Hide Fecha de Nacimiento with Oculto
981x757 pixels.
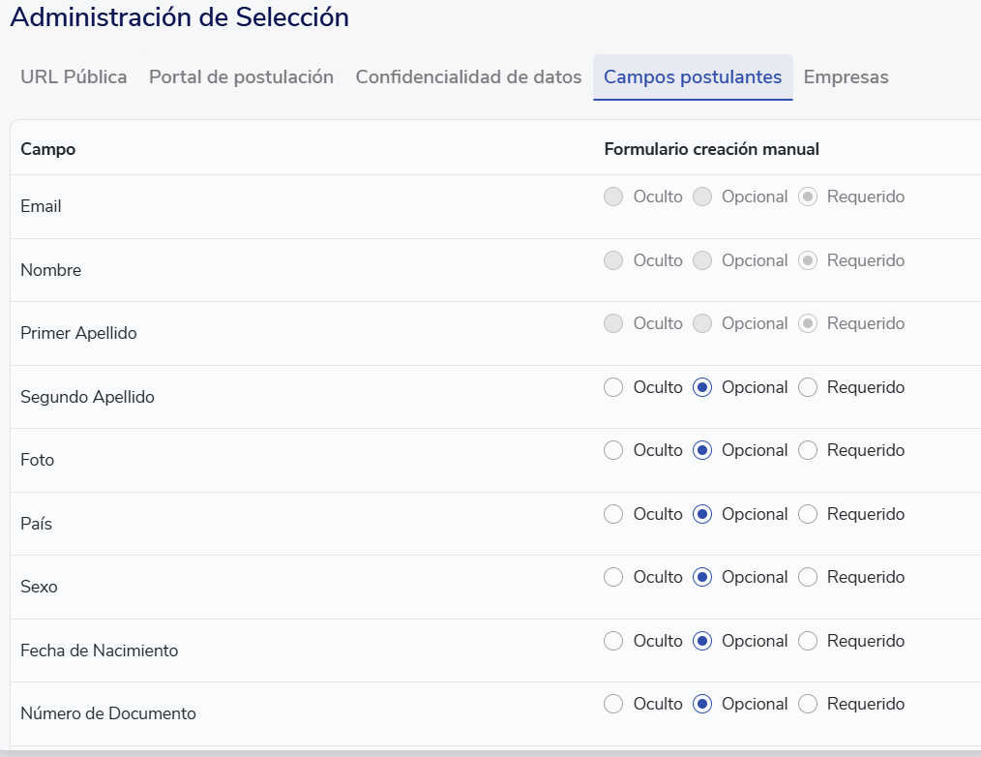613,641
